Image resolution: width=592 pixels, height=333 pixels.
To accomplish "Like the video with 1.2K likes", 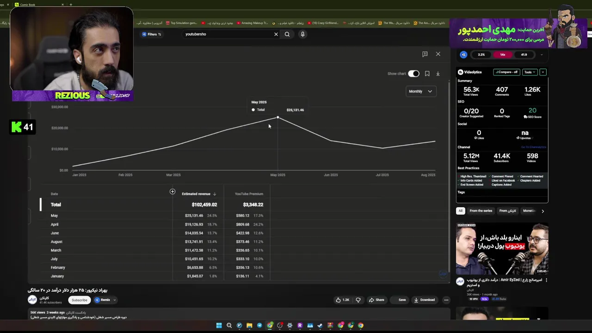I will 342,300.
